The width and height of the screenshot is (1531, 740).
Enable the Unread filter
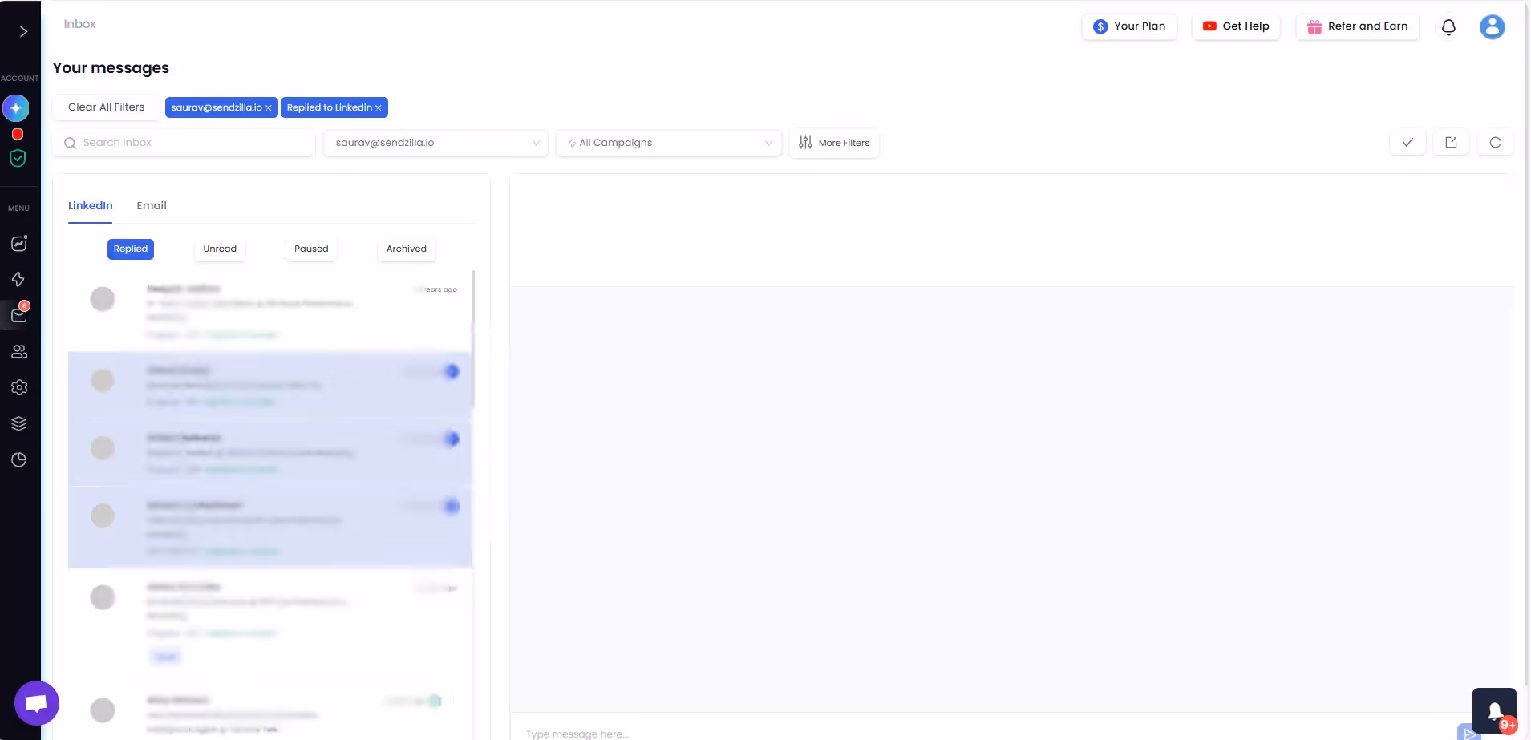220,249
